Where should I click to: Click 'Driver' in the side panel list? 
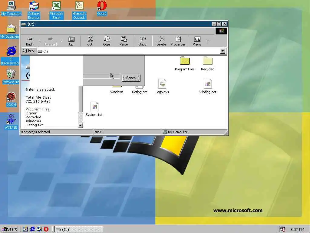point(31,113)
